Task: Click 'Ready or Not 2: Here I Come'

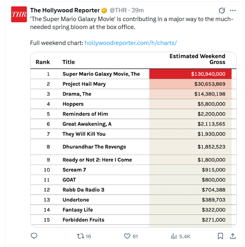Action: tap(97, 160)
